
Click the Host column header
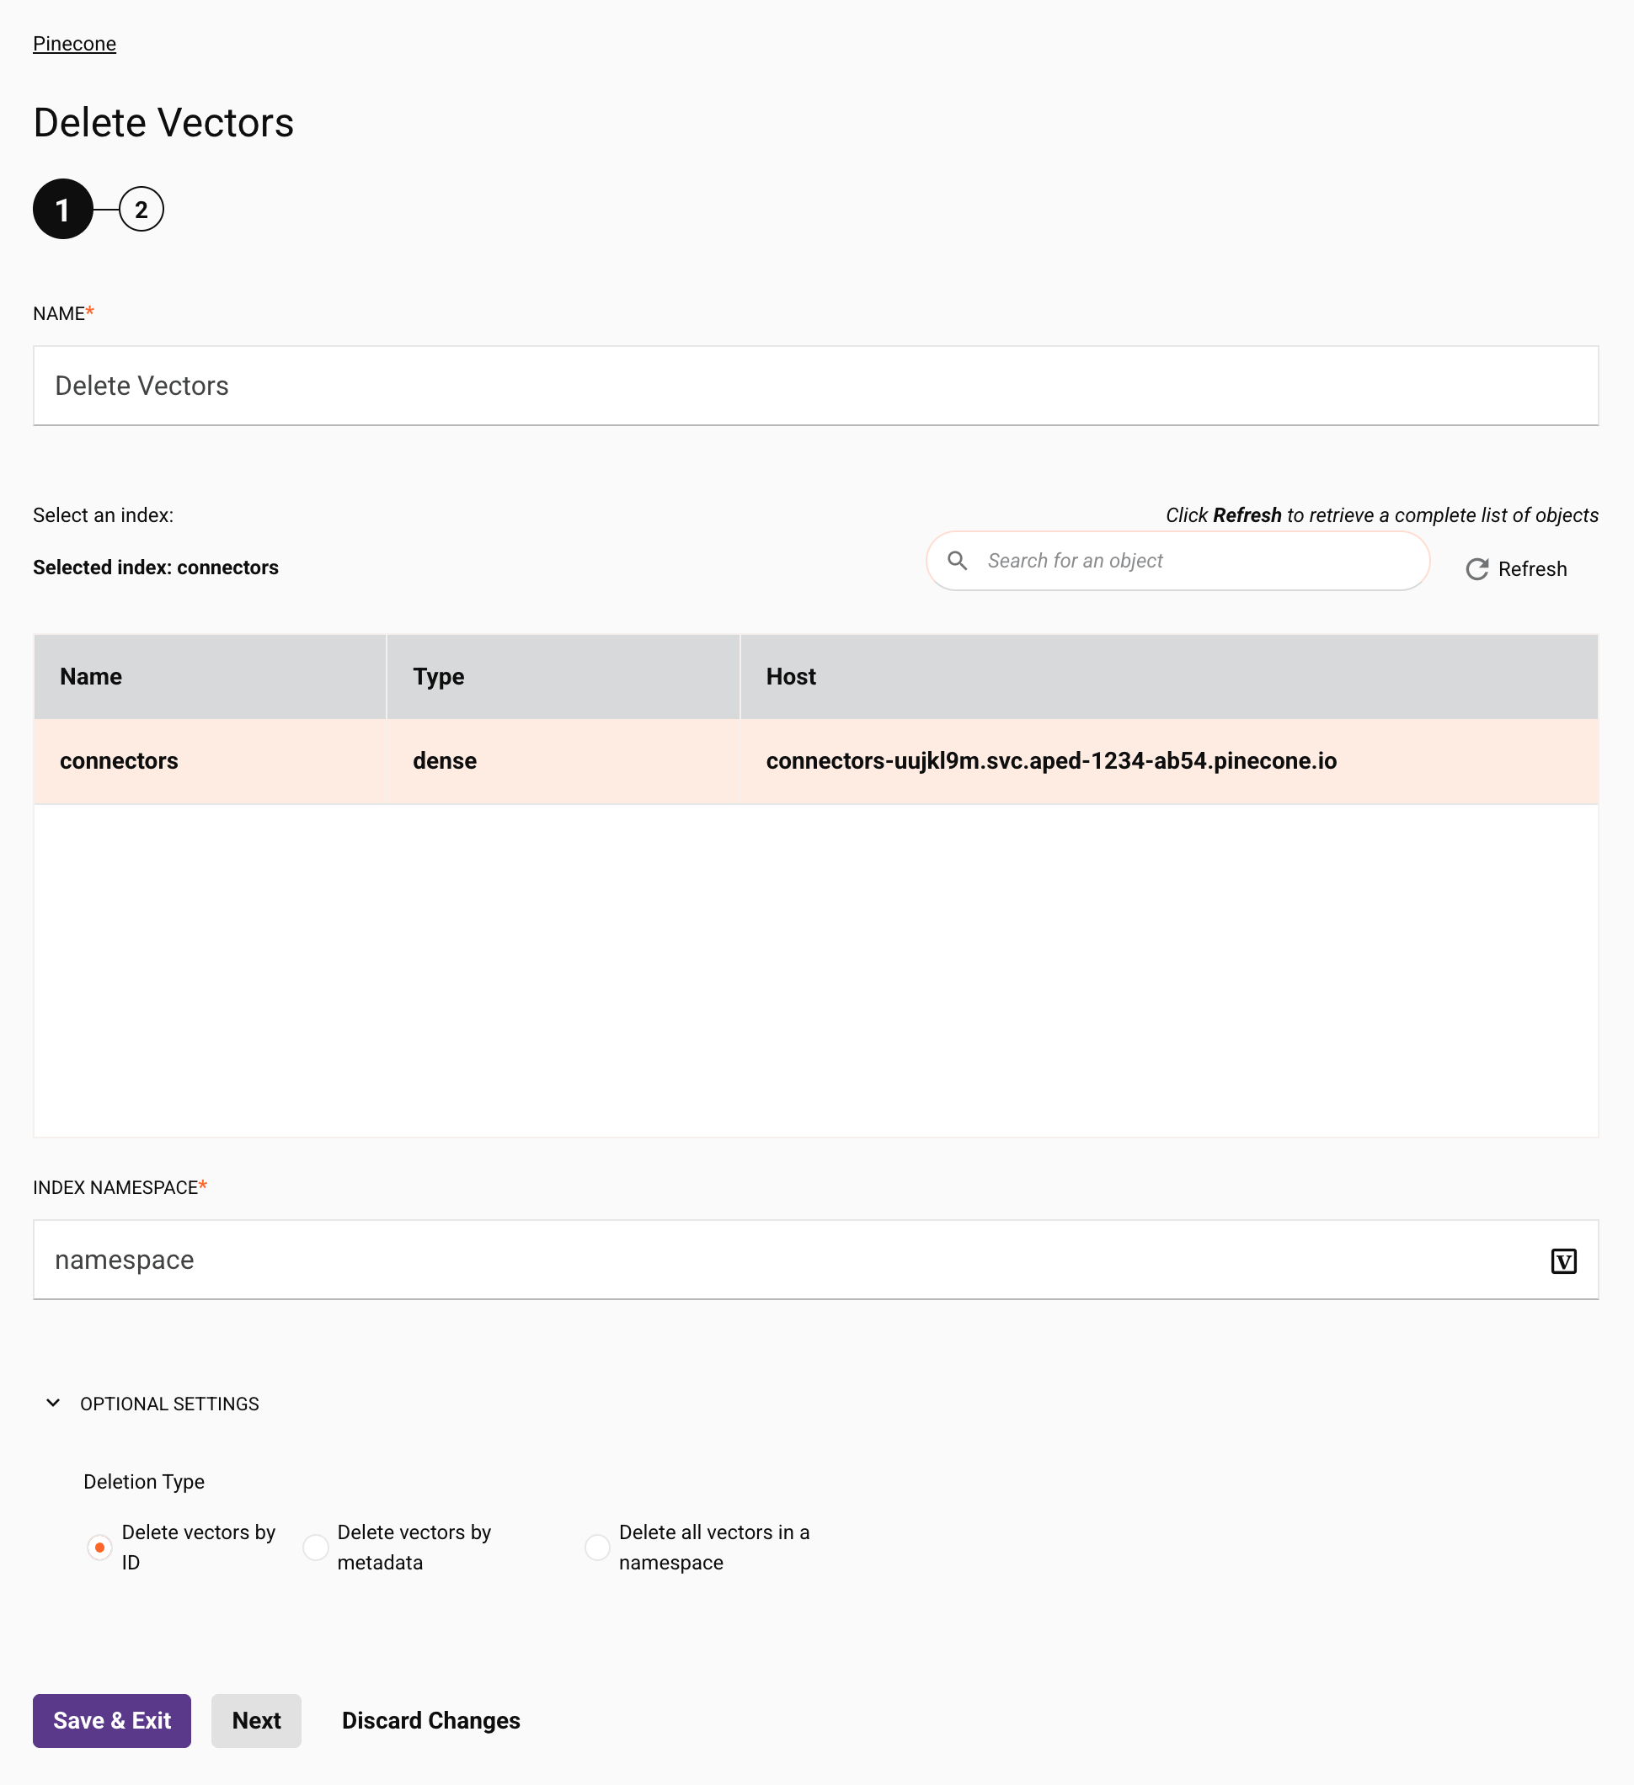(1169, 676)
